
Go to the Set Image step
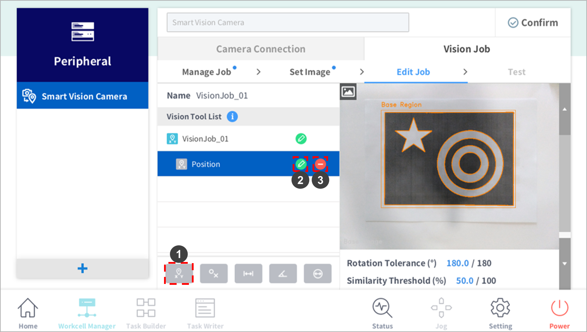[310, 72]
